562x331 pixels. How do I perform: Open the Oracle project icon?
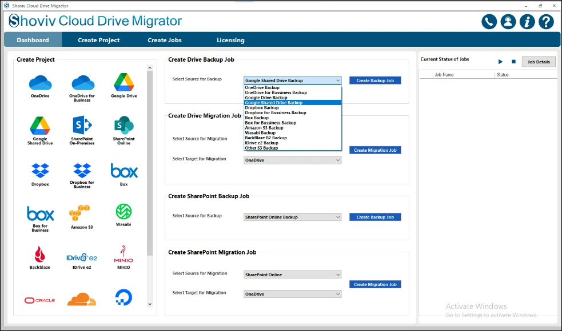[40, 300]
